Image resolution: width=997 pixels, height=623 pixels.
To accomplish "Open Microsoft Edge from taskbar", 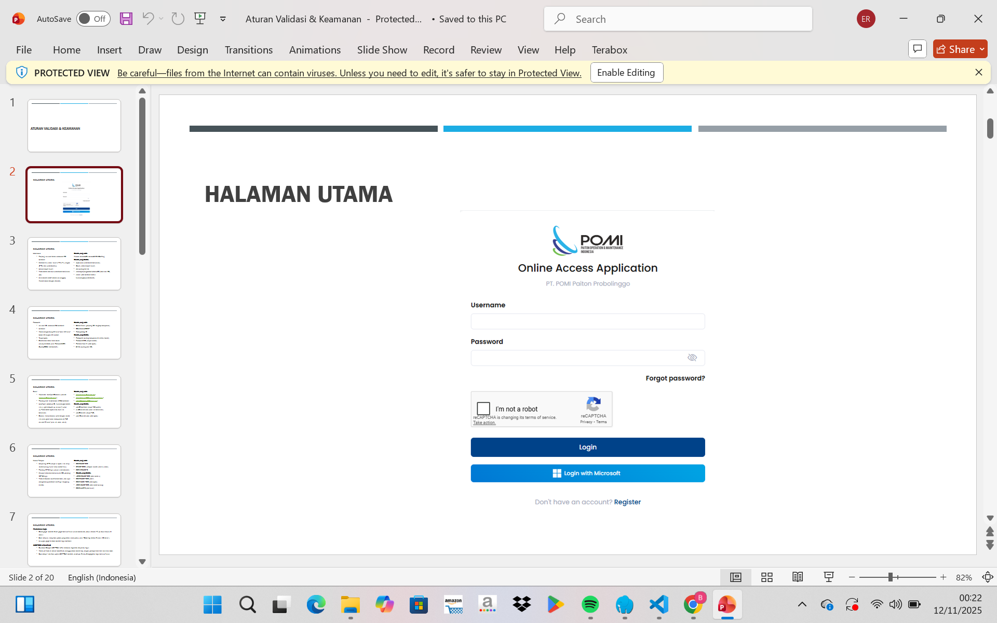I will pos(316,605).
